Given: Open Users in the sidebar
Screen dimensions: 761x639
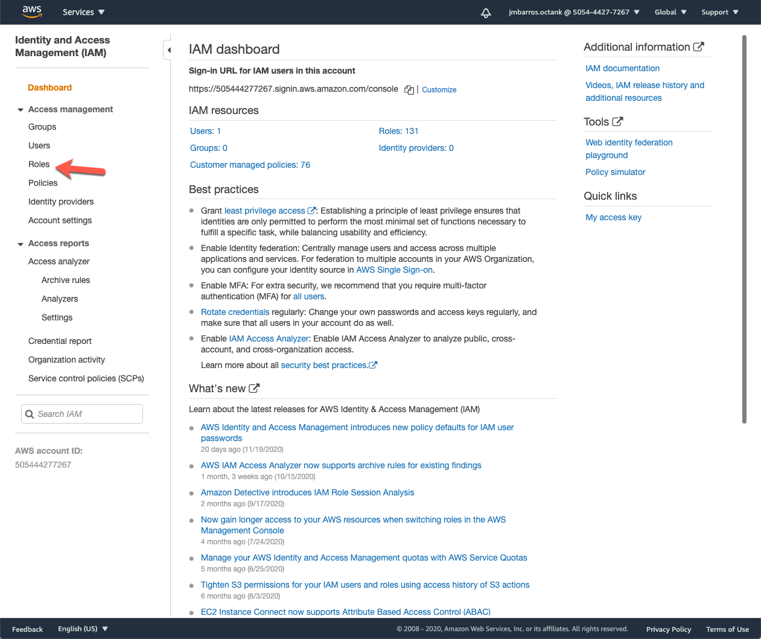Looking at the screenshot, I should coord(39,145).
